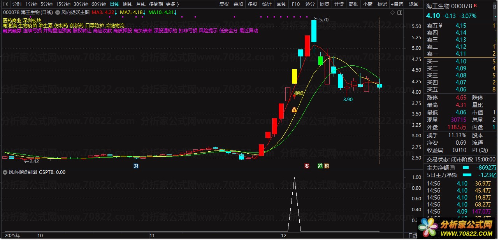Click the 逐分 toolbar button
Screen dimensions: 499x240
(x=310, y=4)
